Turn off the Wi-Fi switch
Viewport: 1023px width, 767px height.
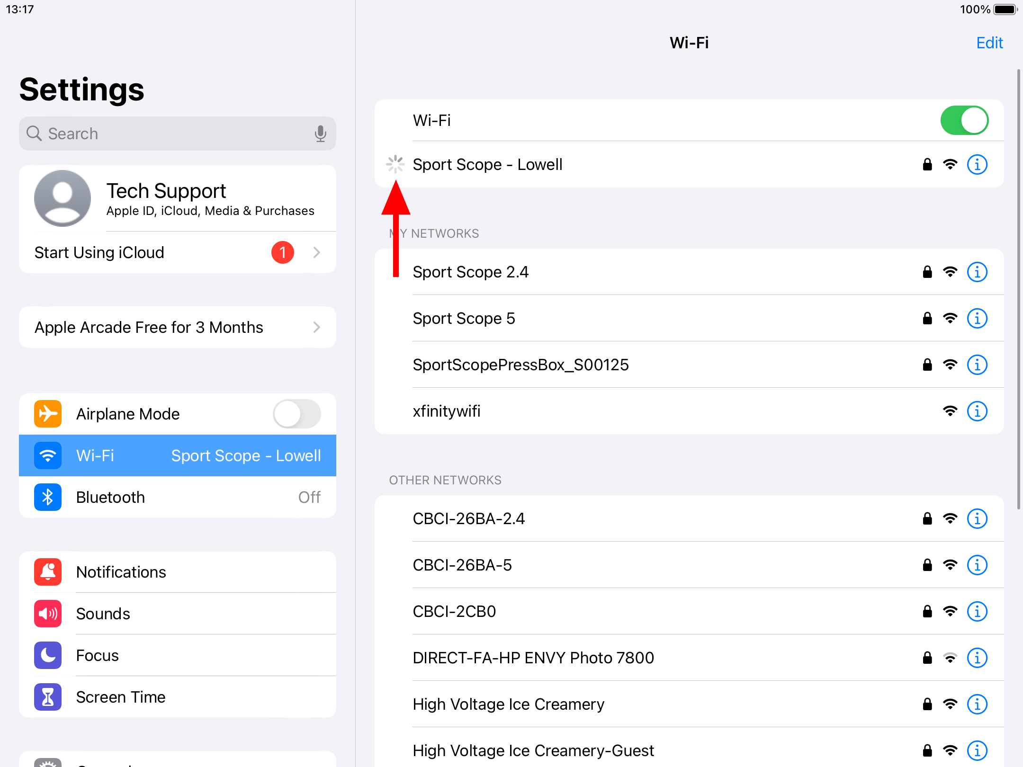pos(964,120)
